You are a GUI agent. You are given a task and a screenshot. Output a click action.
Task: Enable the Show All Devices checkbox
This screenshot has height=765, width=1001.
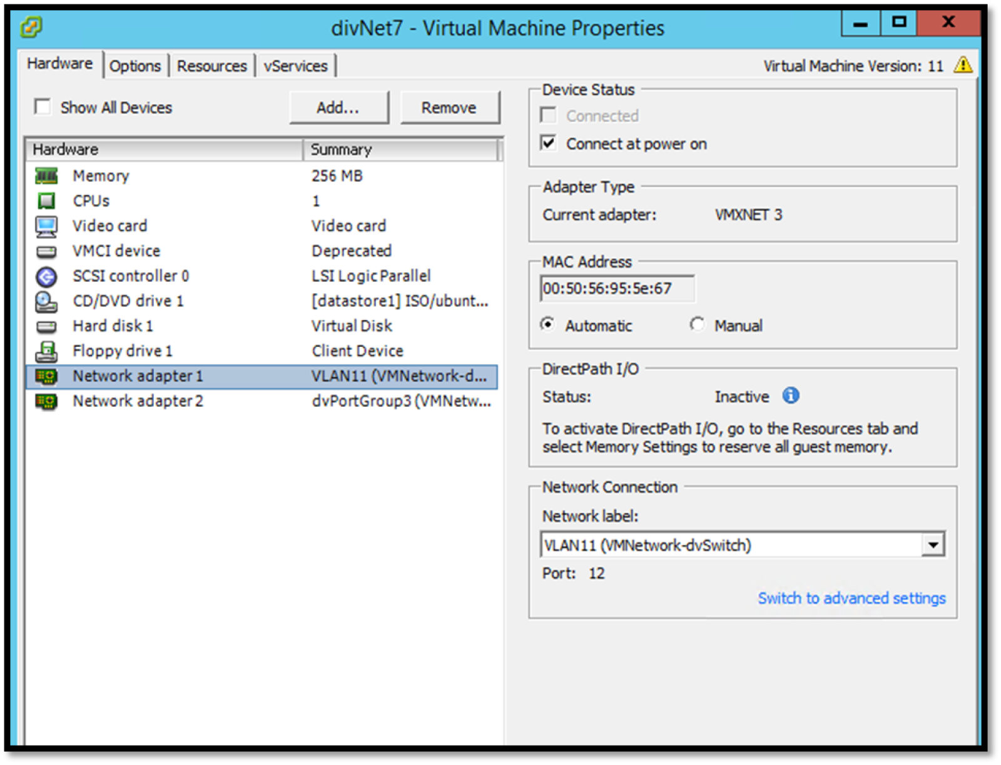pos(42,107)
